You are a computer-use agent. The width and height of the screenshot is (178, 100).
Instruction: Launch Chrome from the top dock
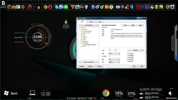[45, 7]
